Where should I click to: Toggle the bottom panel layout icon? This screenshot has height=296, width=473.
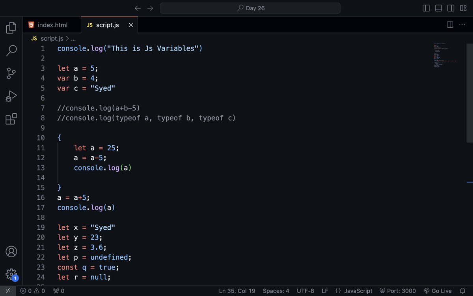coord(438,8)
